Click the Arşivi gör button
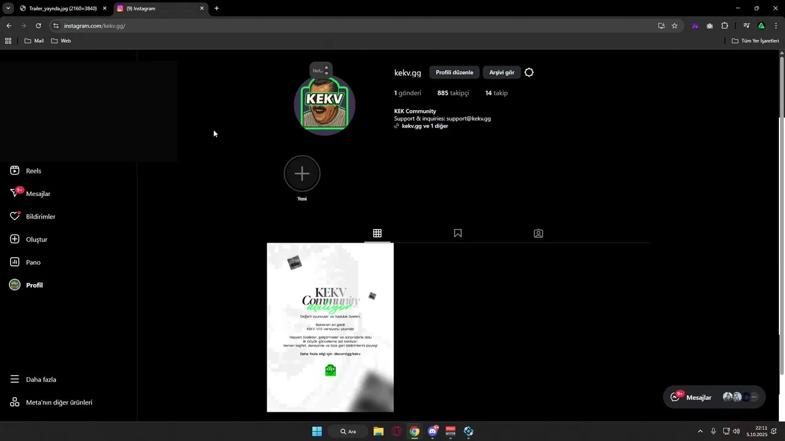 pos(502,72)
